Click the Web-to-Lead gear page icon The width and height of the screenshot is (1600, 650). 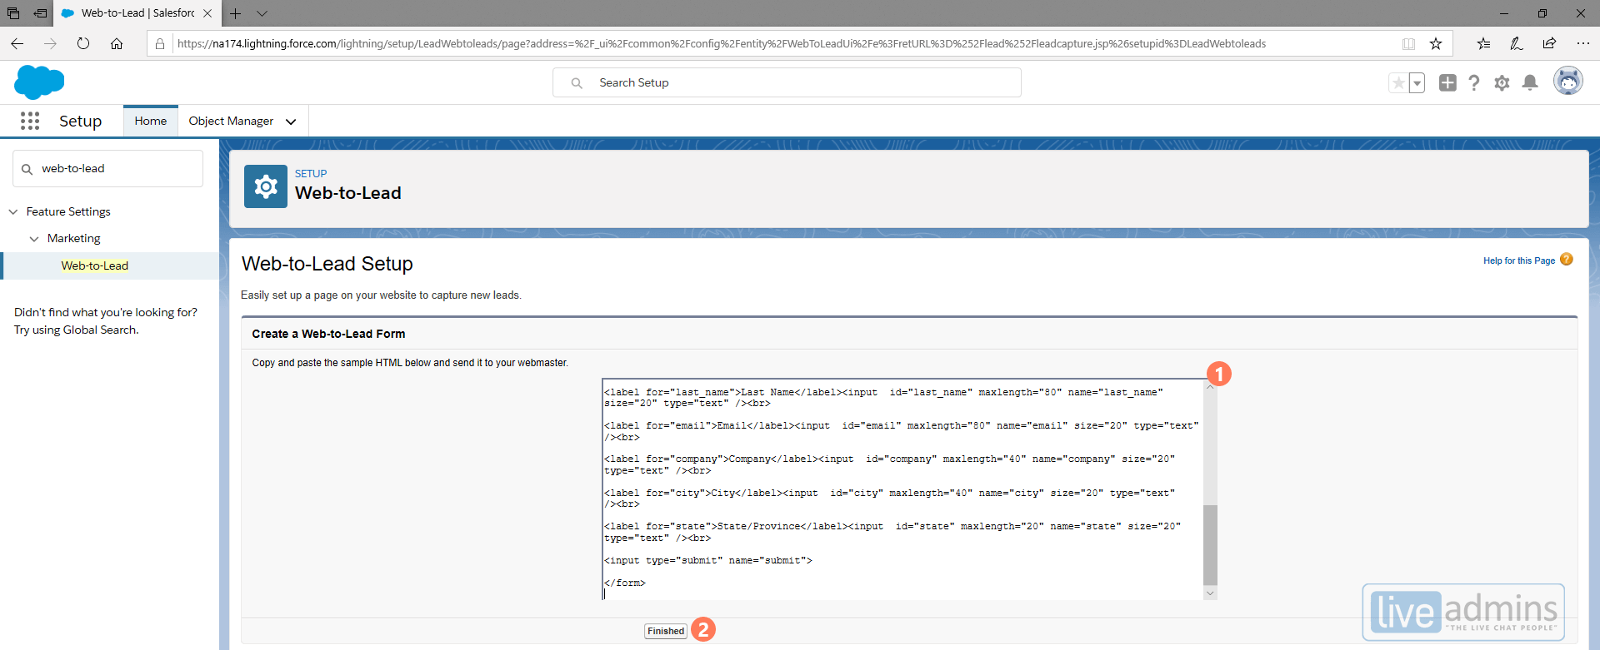pyautogui.click(x=266, y=186)
